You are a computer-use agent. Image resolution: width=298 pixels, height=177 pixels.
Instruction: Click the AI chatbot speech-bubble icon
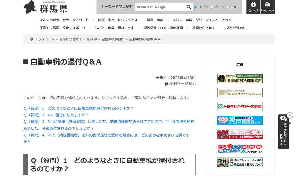(x=283, y=119)
